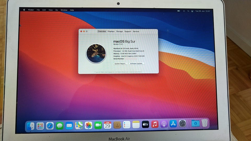Open the Mail app in Dock
The width and height of the screenshot is (251, 141).
coord(69,126)
